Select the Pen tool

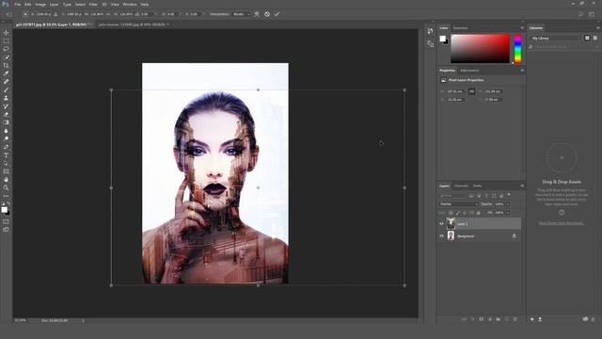(6, 147)
